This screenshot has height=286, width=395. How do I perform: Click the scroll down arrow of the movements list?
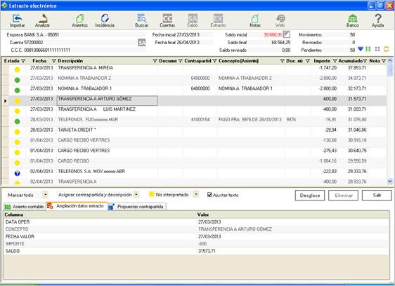click(390, 181)
